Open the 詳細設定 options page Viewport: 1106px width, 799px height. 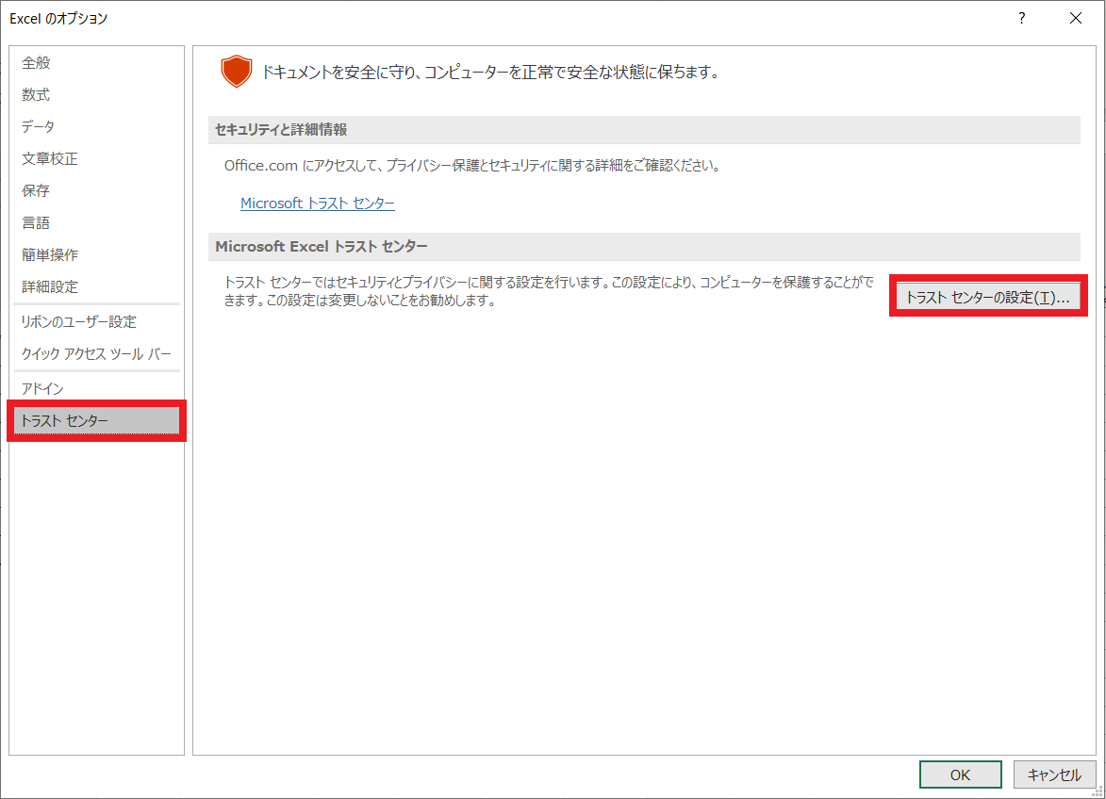(x=50, y=287)
